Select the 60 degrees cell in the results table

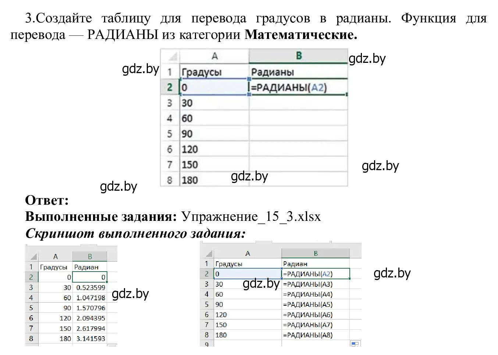pyautogui.click(x=55, y=298)
